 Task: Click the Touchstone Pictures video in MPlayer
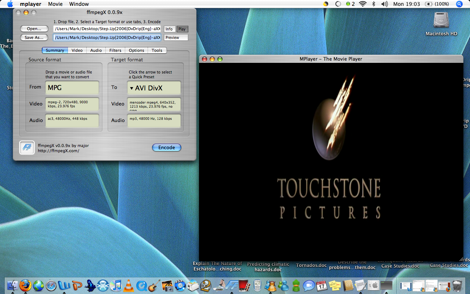(331, 162)
